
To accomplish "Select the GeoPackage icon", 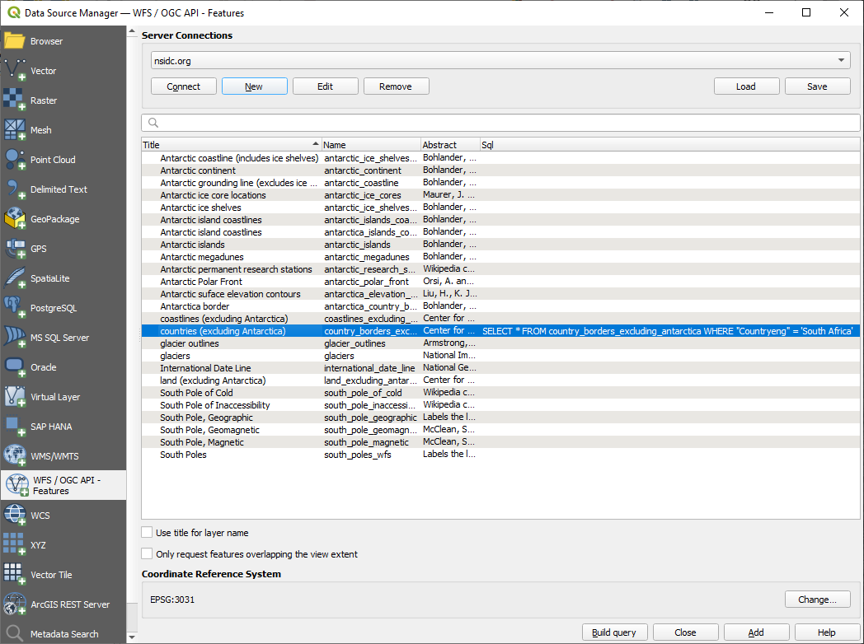I will [15, 219].
